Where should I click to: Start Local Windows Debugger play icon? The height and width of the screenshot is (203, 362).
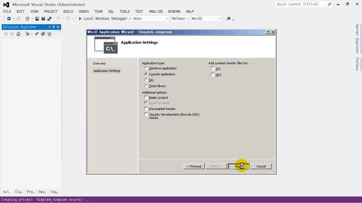point(80,19)
